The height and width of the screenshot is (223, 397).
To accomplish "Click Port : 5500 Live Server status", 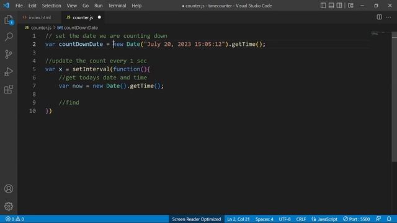I will pyautogui.click(x=357, y=219).
